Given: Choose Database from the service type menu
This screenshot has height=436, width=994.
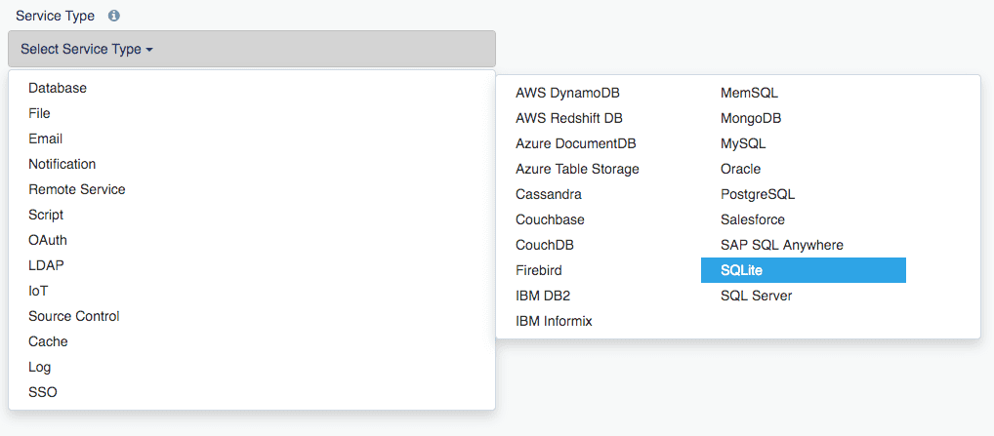Looking at the screenshot, I should click(58, 88).
